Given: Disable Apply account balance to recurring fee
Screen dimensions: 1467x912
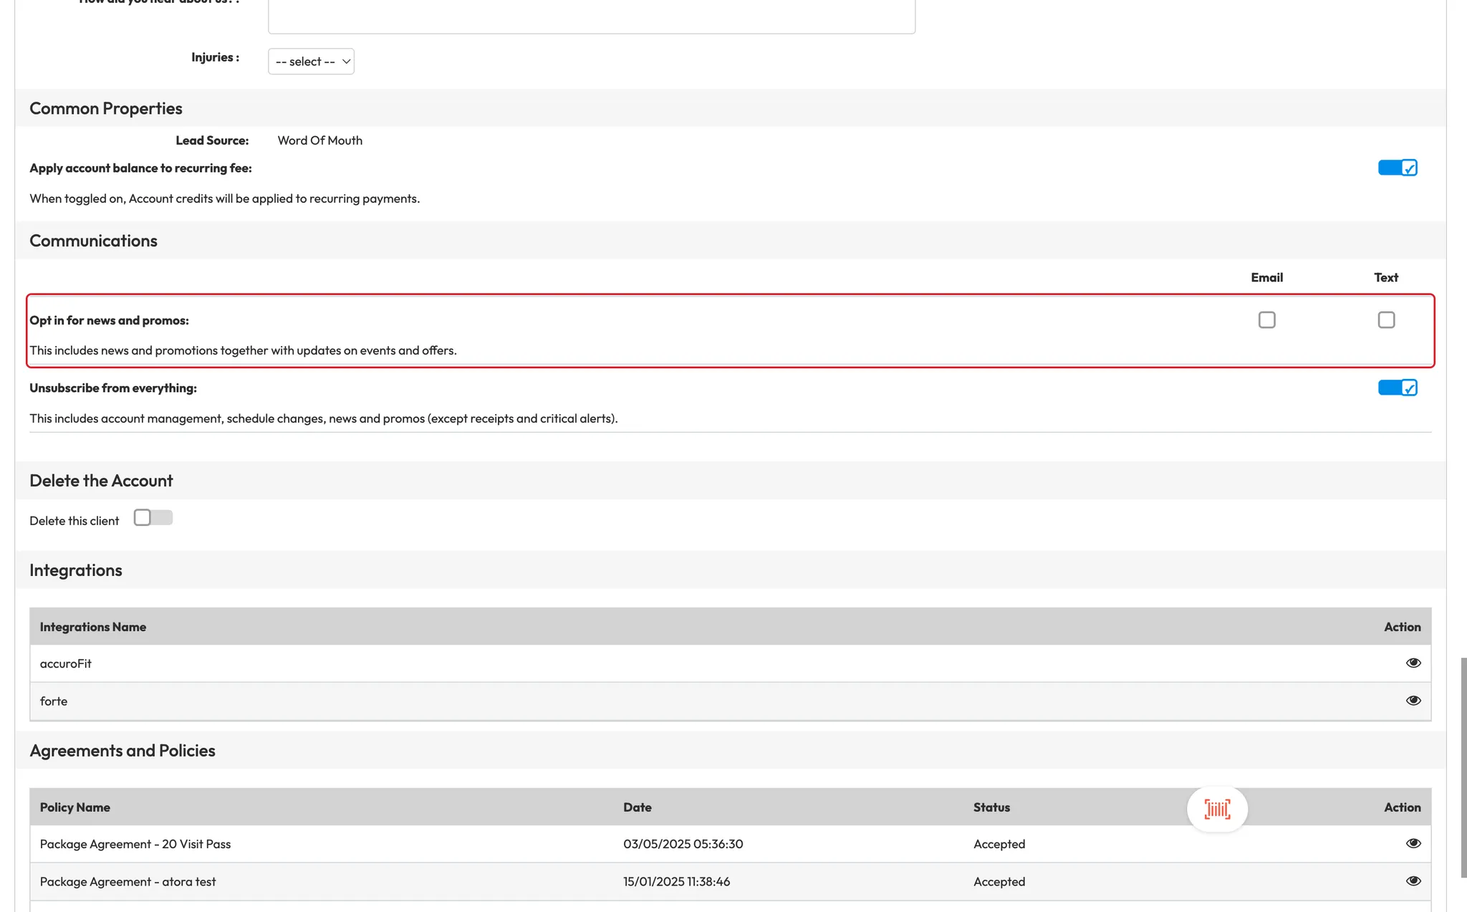Looking at the screenshot, I should pos(1397,168).
